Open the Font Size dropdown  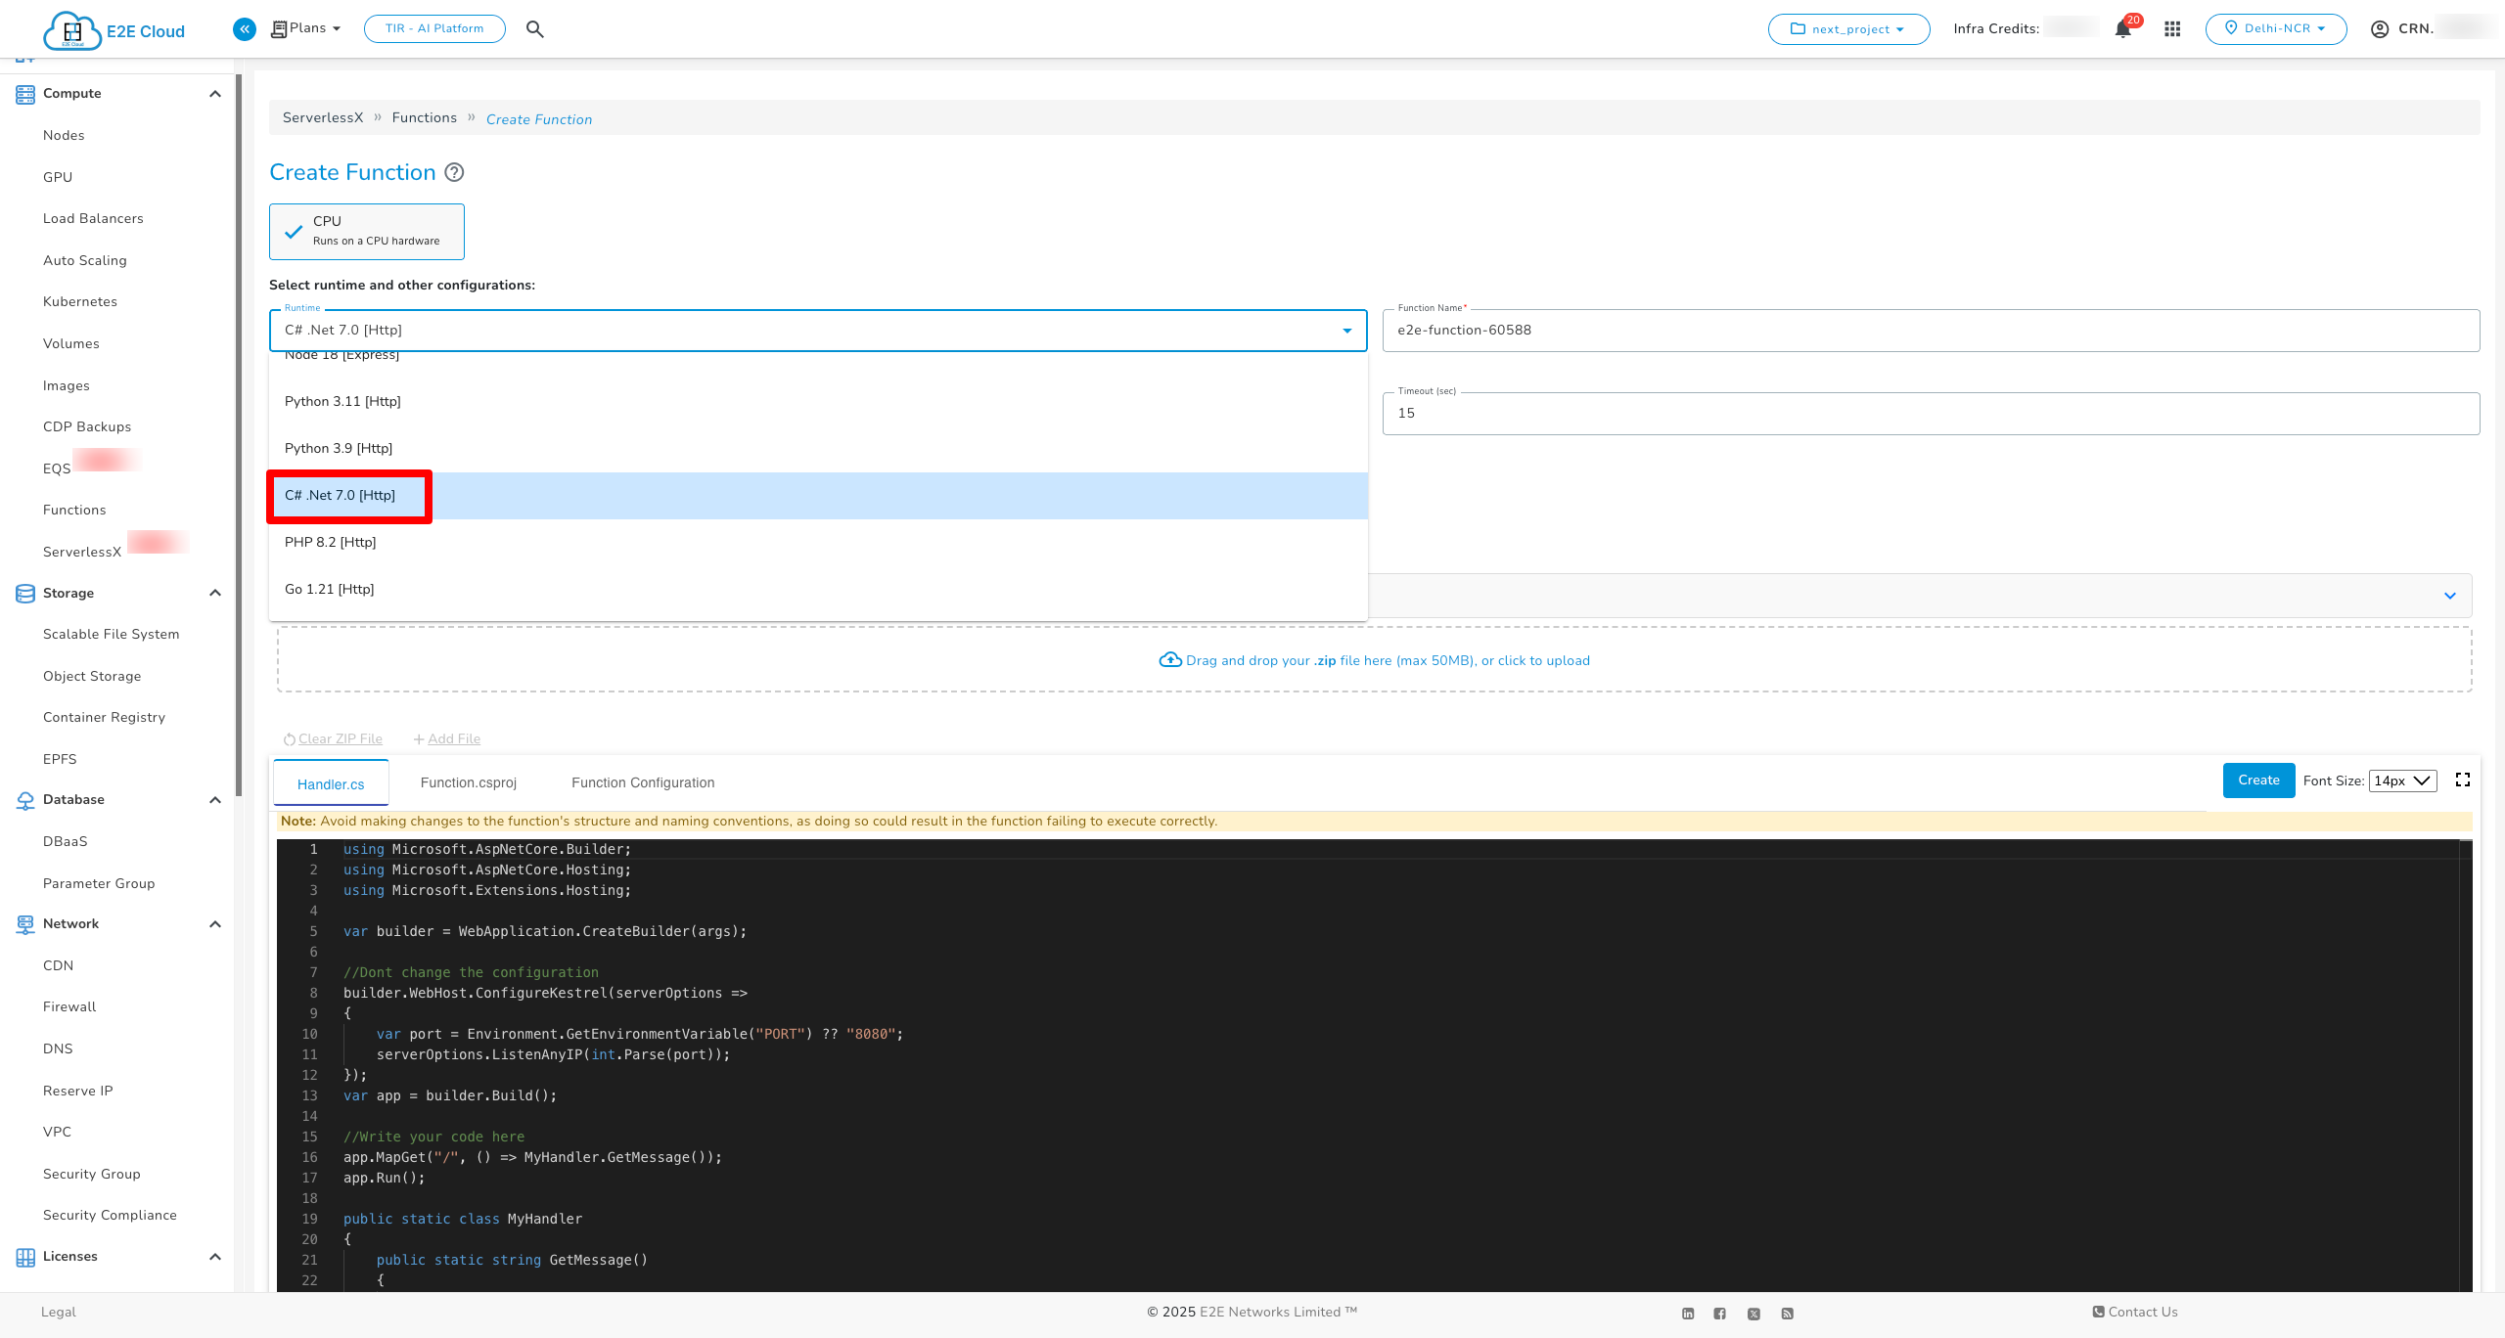click(x=2401, y=780)
